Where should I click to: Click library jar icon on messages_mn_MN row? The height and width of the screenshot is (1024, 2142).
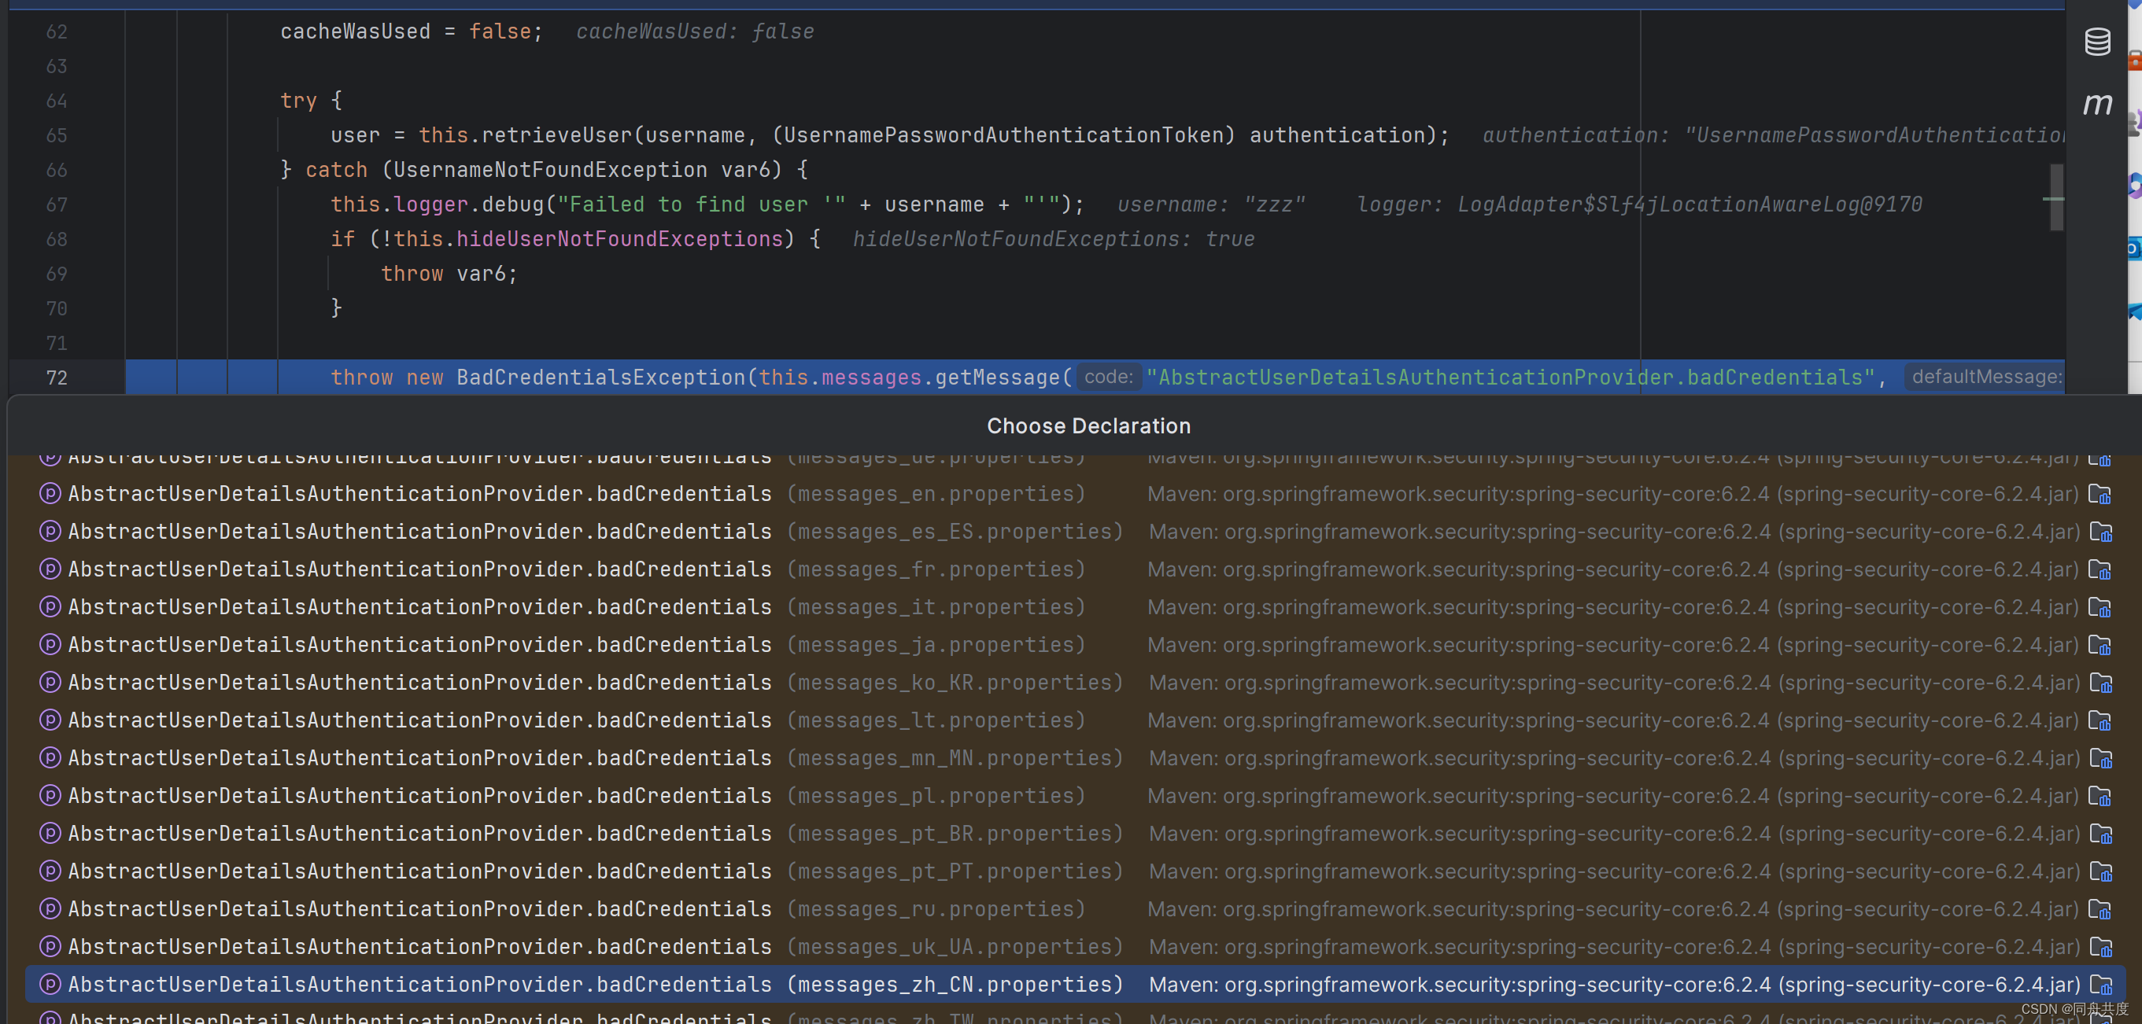point(2100,759)
